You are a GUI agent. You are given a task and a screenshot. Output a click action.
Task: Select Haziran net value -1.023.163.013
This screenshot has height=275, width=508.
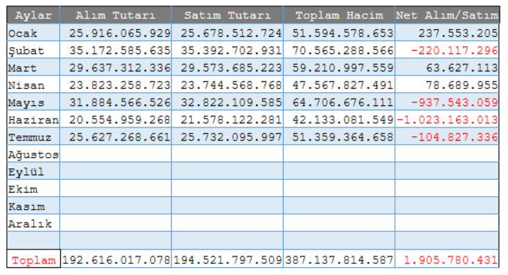[x=447, y=120]
